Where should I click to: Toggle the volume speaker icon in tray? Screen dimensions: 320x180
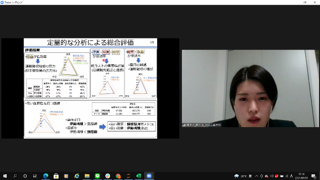tap(271, 176)
